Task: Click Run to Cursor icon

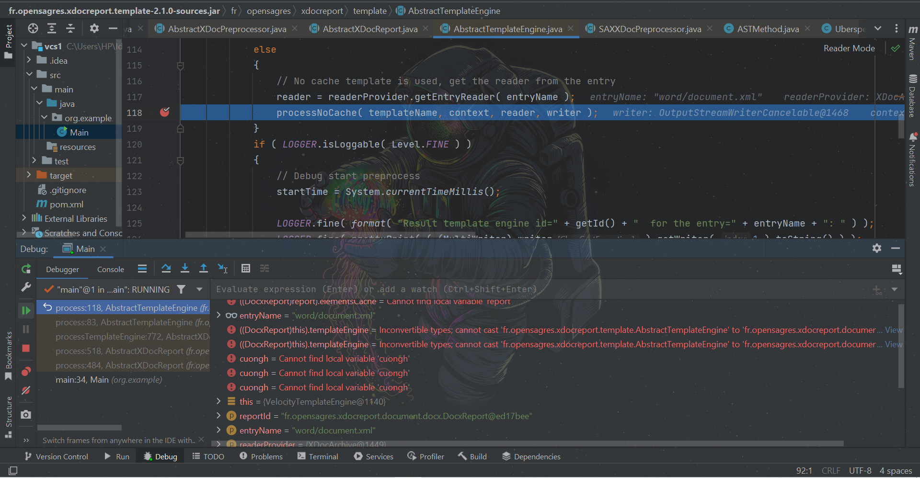Action: click(x=223, y=269)
